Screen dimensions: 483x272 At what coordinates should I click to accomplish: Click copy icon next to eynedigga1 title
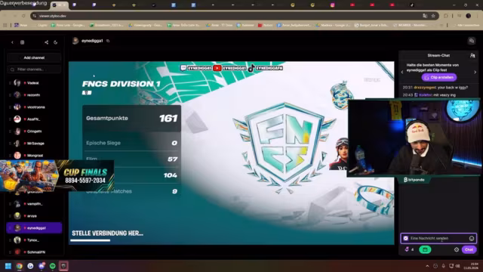tap(108, 41)
